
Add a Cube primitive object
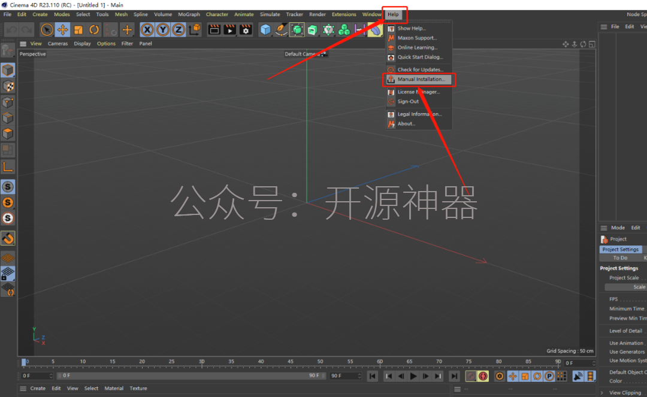pos(265,30)
